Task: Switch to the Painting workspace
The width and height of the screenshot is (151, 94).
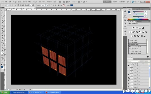Action: coord(122,2)
